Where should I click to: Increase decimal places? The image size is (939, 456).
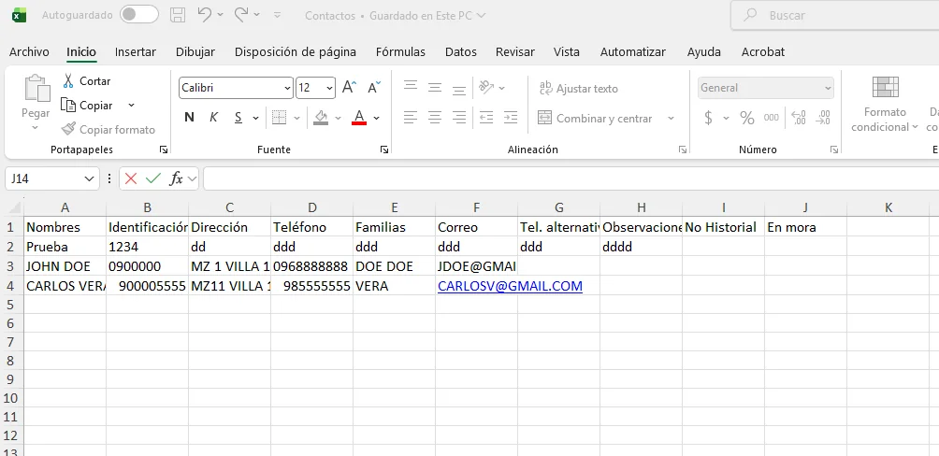799,118
